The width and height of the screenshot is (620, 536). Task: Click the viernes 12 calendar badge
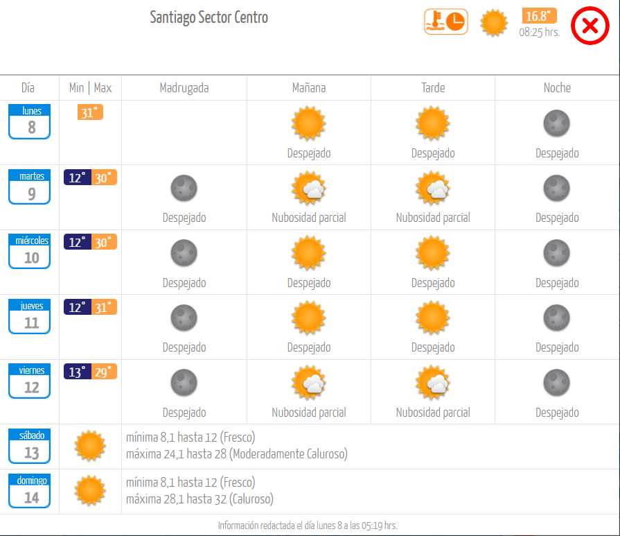[30, 381]
